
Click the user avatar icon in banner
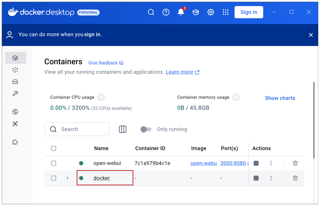pyautogui.click(x=9, y=35)
